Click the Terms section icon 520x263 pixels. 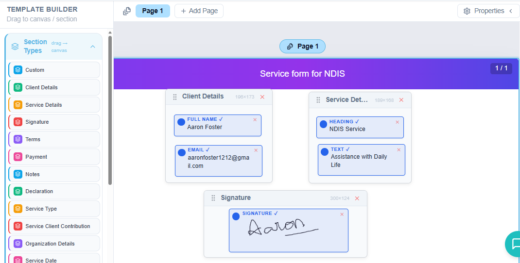18,139
